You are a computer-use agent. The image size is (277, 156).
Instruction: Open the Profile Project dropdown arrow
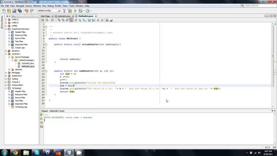tap(91, 11)
